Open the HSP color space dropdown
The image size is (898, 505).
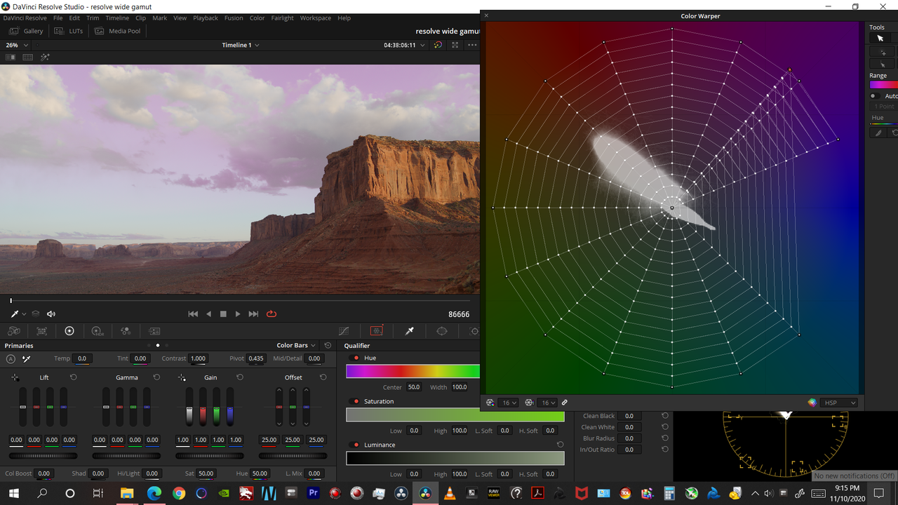coord(840,403)
